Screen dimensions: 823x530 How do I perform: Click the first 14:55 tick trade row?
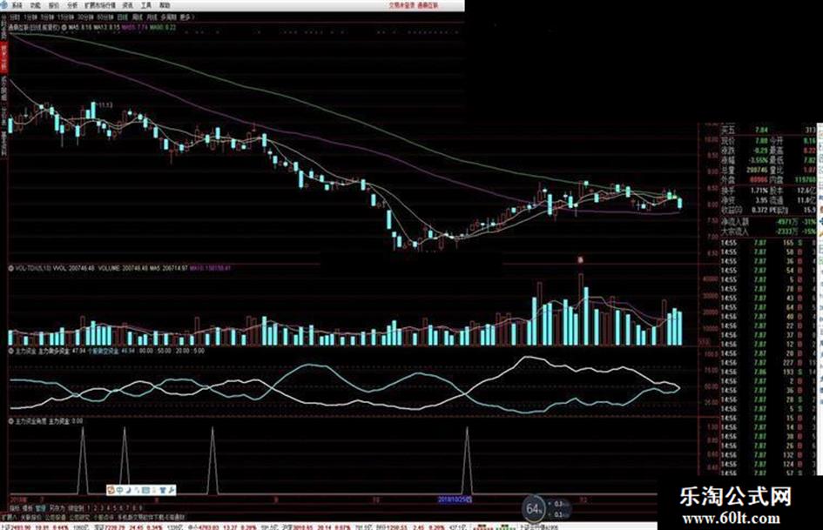click(x=768, y=243)
